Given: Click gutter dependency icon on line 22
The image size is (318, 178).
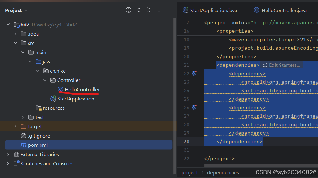Looking at the screenshot, I should pos(194,74).
